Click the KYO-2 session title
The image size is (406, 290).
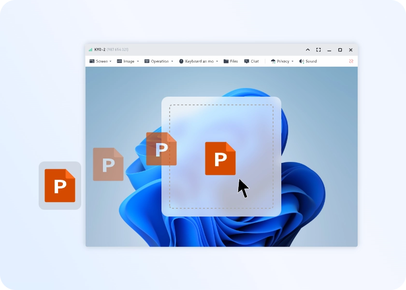click(x=100, y=49)
